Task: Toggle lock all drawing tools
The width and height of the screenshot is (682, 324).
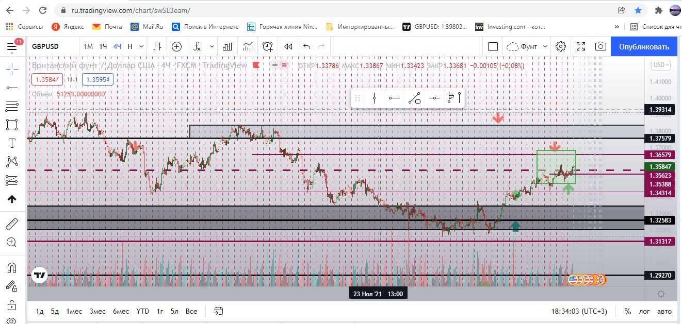Action: tap(12, 304)
